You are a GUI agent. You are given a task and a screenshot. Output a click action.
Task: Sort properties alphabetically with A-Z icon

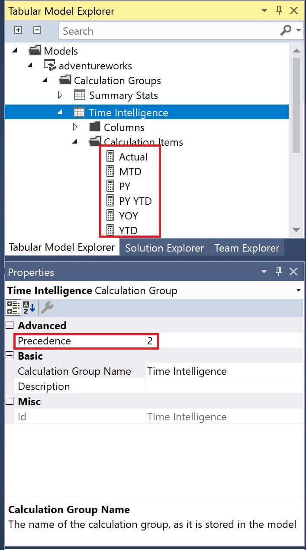29,308
